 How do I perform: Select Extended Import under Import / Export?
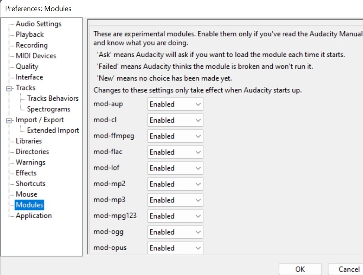coord(53,131)
